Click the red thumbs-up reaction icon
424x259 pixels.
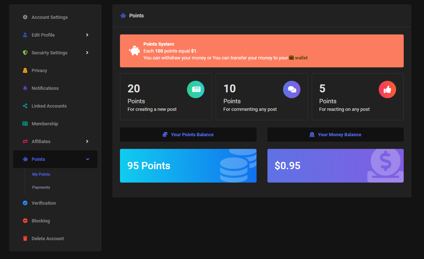tap(387, 89)
